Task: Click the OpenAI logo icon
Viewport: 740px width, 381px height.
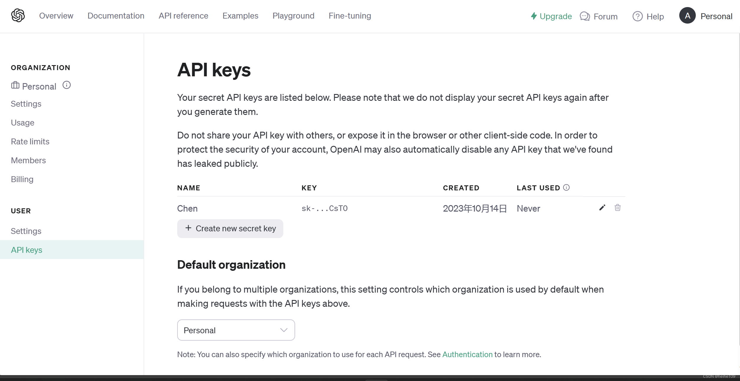Action: 18,16
